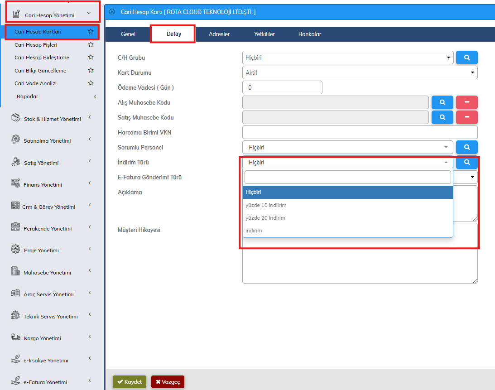Open Kargo Yönetimi truck icon
This screenshot has height=390, width=495.
point(15,337)
